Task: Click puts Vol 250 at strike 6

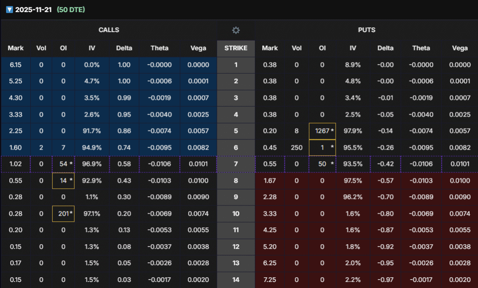Action: click(296, 147)
